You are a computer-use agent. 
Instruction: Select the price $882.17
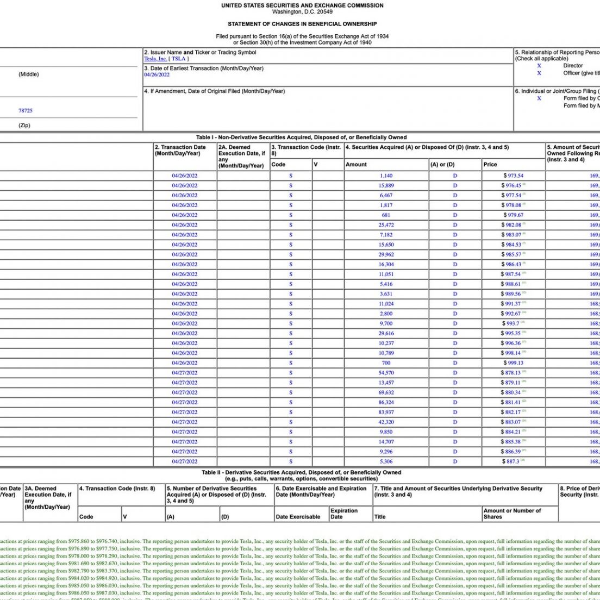(511, 412)
